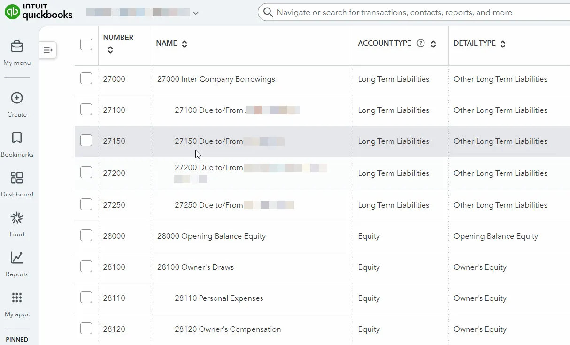Open My apps grid icon

pos(17,298)
